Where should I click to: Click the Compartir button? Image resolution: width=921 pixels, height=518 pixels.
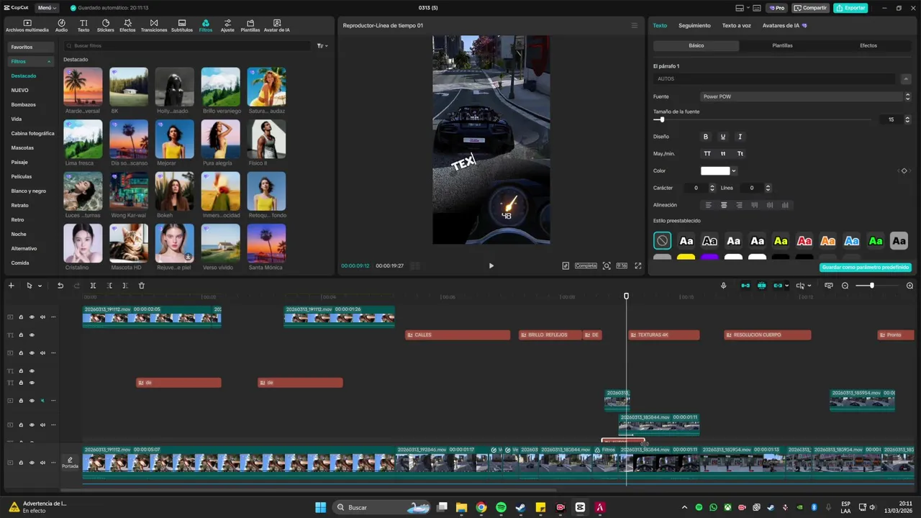(x=811, y=8)
